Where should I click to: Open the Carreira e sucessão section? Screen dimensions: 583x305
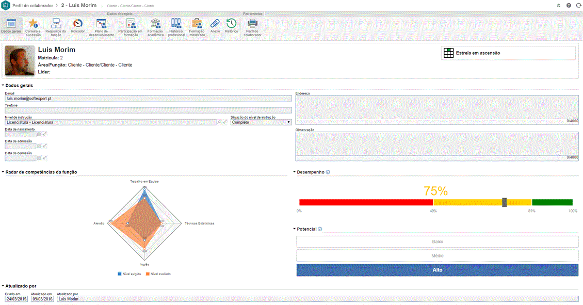[x=33, y=27]
